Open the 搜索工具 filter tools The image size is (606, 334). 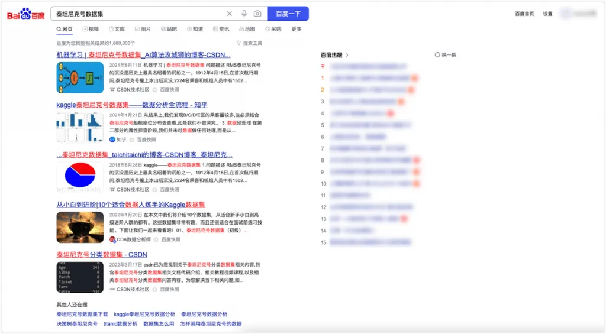(249, 43)
